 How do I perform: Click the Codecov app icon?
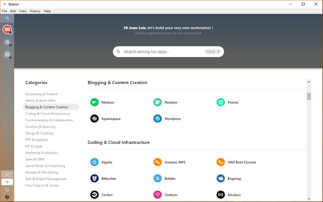click(x=157, y=195)
